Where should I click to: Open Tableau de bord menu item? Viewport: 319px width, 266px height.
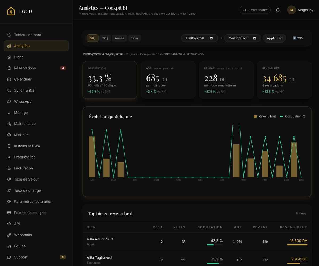[x=36, y=35]
